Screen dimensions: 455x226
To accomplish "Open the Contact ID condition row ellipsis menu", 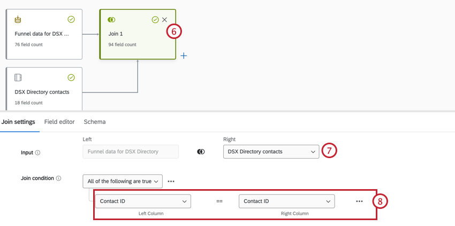I will [359, 201].
